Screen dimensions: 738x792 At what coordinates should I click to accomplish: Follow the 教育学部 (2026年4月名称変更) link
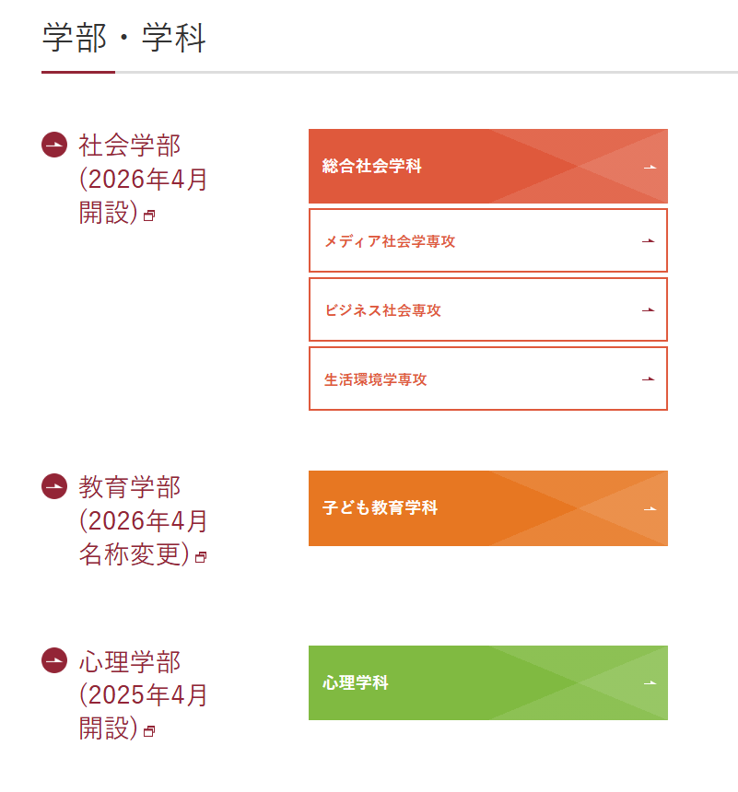point(143,520)
